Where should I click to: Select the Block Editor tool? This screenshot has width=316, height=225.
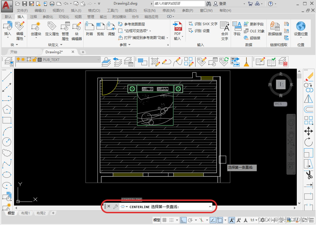pyautogui.click(x=76, y=31)
